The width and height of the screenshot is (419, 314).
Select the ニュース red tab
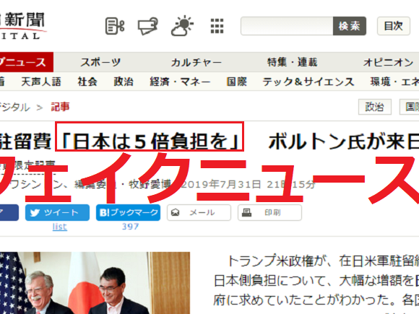click(26, 62)
